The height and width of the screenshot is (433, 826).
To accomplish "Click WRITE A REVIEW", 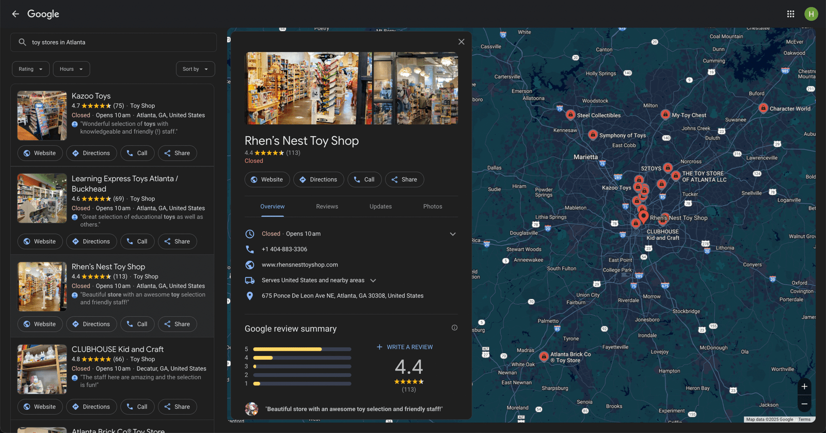I will 405,347.
